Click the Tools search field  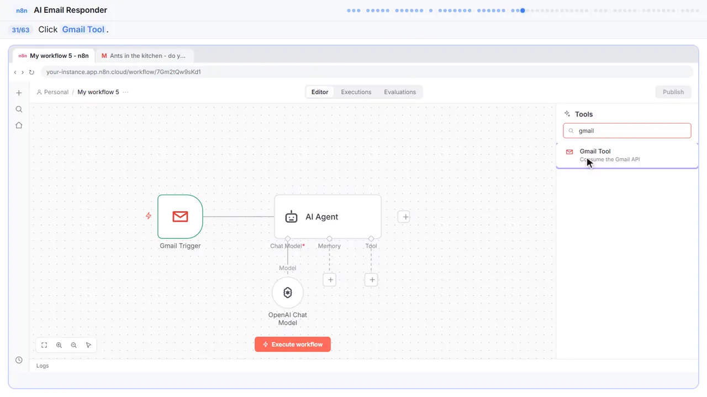pyautogui.click(x=627, y=131)
